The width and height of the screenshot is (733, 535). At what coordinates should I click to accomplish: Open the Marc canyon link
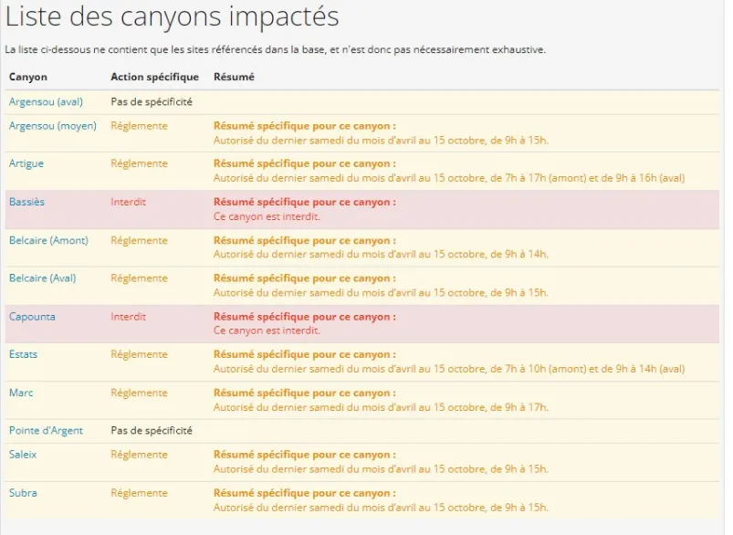click(x=21, y=393)
